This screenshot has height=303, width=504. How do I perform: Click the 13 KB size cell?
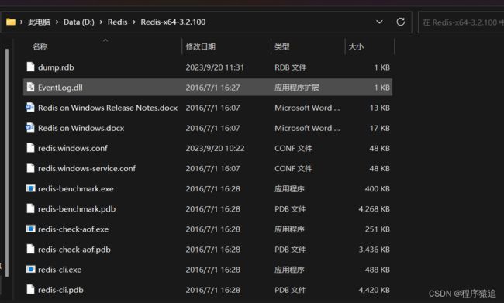coord(380,108)
